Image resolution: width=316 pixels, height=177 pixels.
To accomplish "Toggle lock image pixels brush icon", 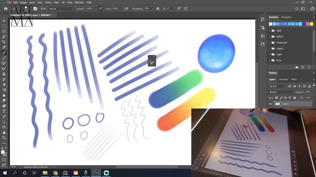I will pos(281,98).
